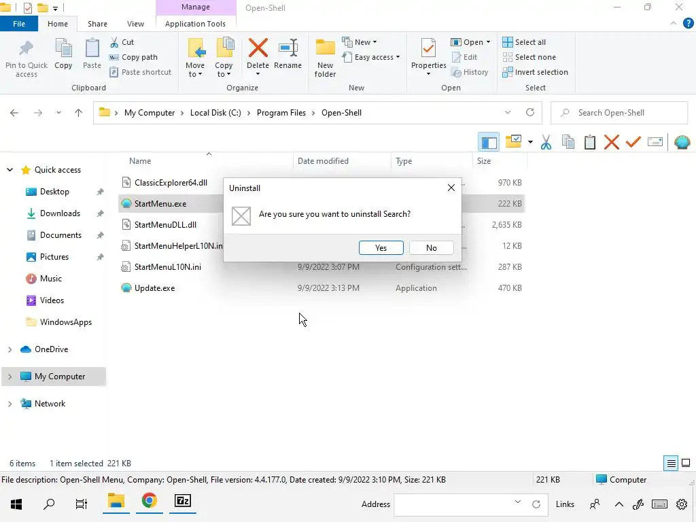Viewport: 696px width, 522px height.
Task: Click the Copy ribbon icon
Action: pos(63,48)
